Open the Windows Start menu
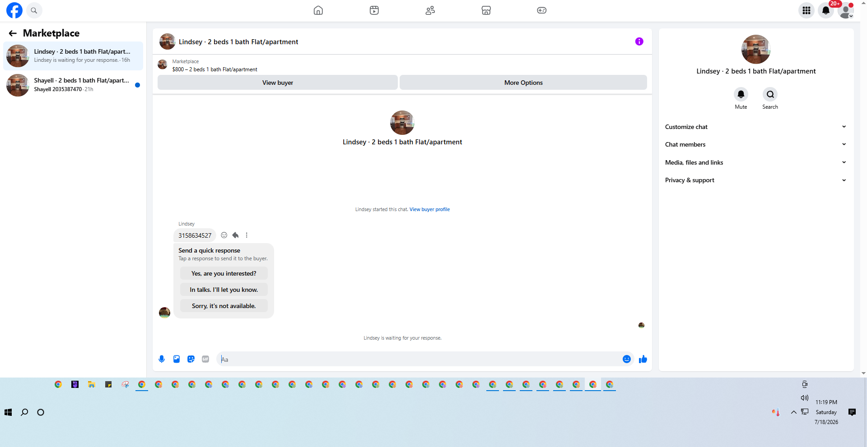The image size is (867, 447). (8, 412)
